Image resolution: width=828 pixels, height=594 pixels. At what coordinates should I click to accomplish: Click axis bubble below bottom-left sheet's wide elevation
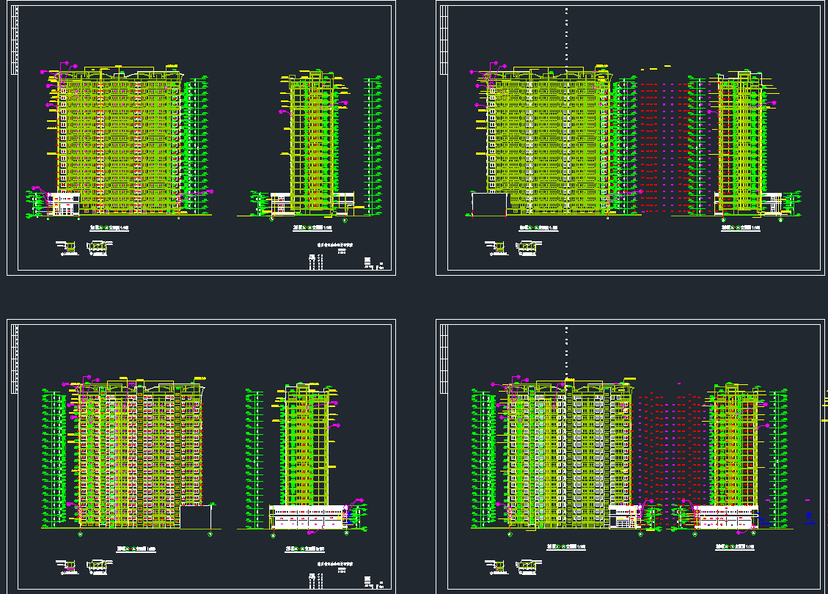(80, 535)
